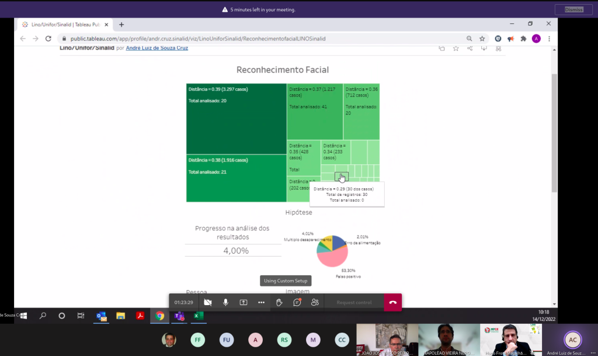
Task: Raise your hand in the meeting
Action: coord(279,302)
